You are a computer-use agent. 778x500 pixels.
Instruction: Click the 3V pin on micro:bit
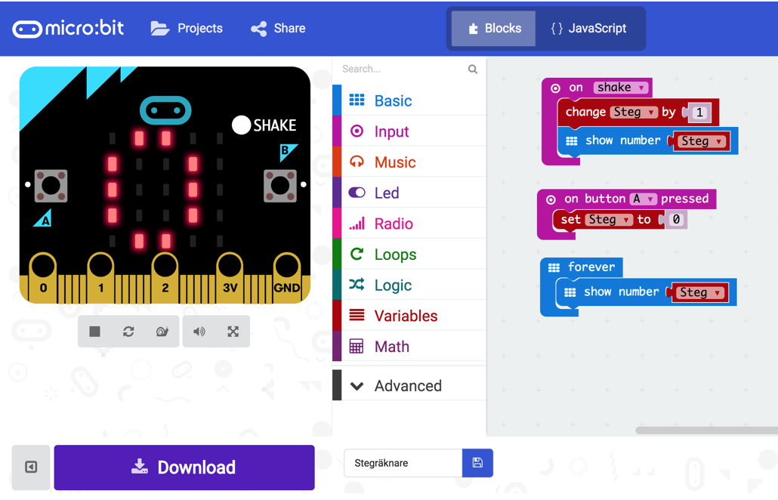(230, 276)
